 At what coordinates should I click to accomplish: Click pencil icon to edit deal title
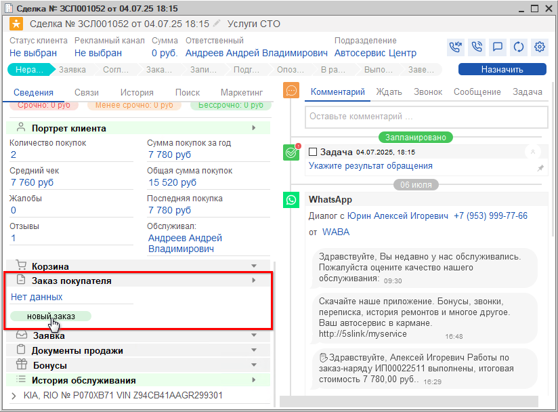point(217,24)
